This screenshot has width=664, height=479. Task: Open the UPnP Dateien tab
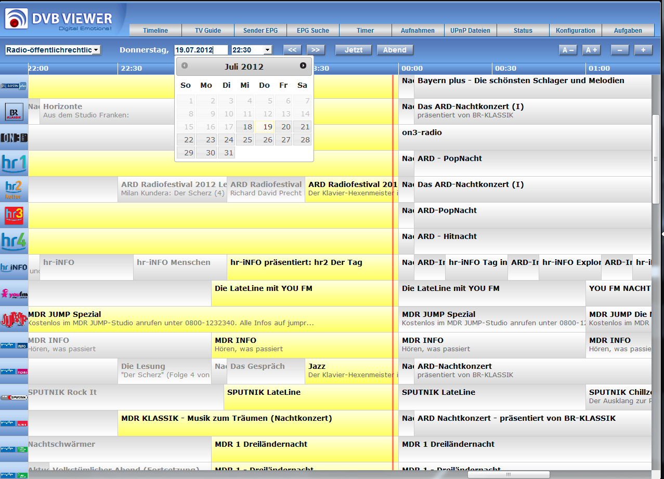(471, 30)
